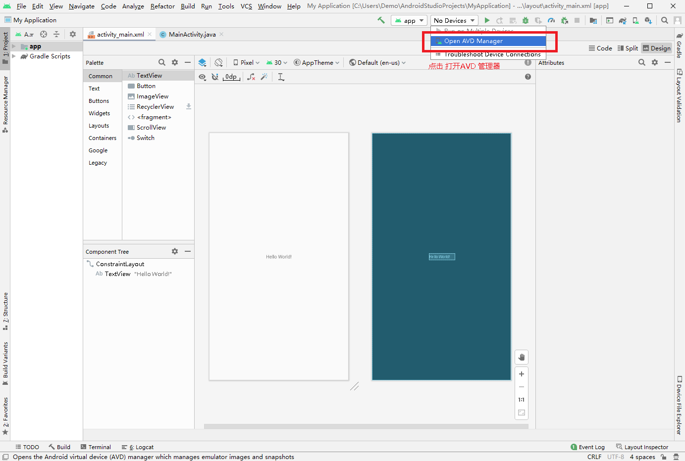Open design surface layers dropdown
The width and height of the screenshot is (685, 461).
click(x=202, y=62)
